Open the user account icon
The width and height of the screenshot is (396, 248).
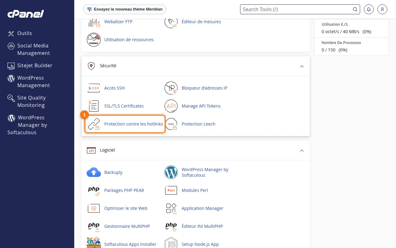point(382,9)
